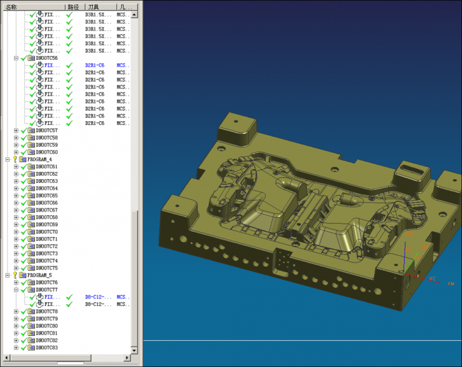Click the PROGRAM_5 yellow status bulb icon

pyautogui.click(x=15, y=275)
